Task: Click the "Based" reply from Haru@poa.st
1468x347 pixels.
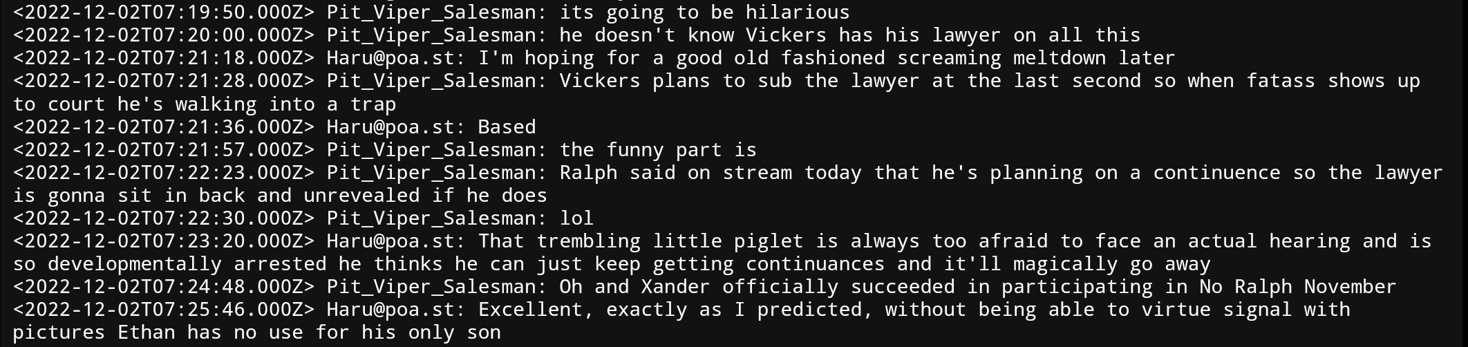Action: point(507,127)
